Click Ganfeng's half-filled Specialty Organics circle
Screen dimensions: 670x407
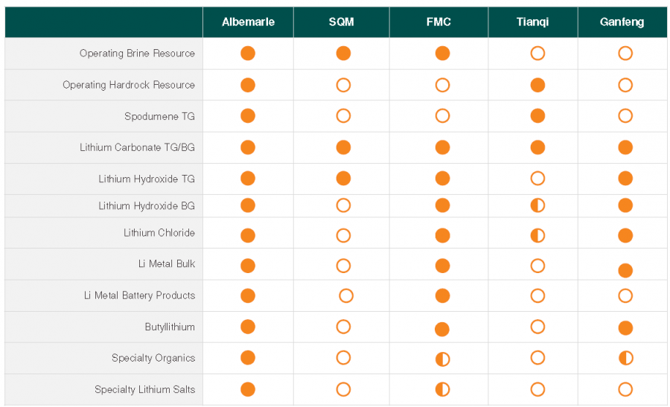(625, 358)
